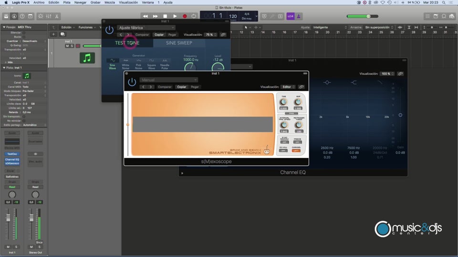Open the Media Browser icon
Screen dimensions: 458x257
coord(452,16)
